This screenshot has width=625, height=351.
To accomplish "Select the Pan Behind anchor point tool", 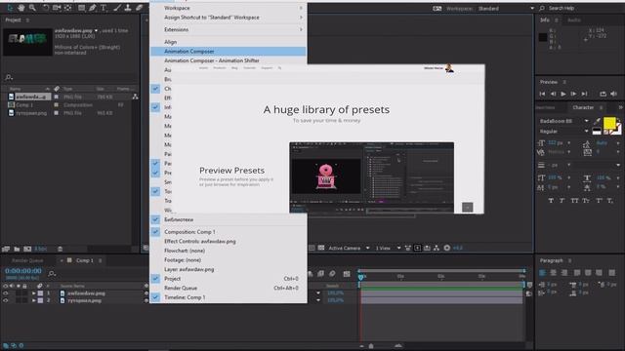I will click(68, 8).
